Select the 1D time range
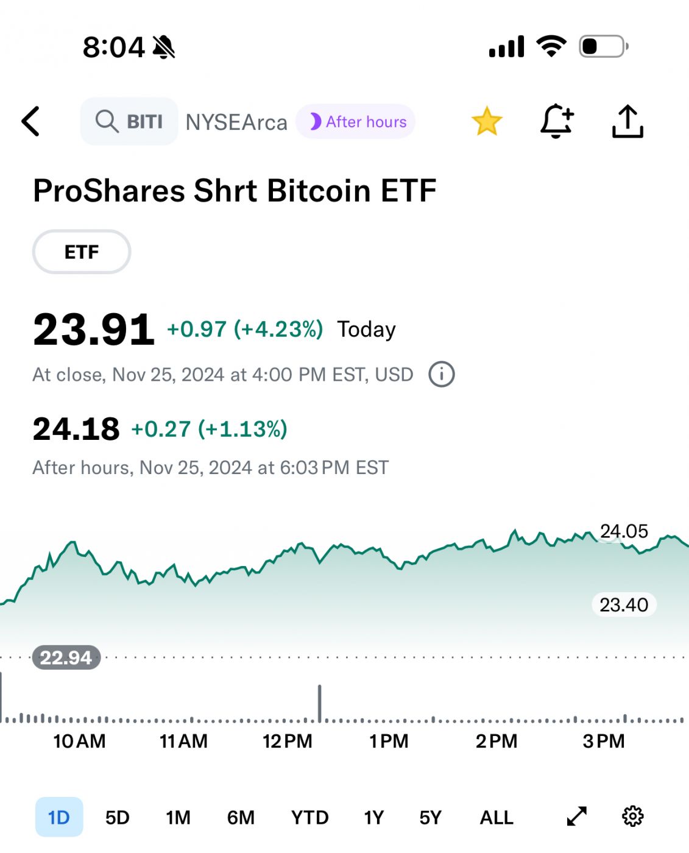Screen dimensions: 689x853 [x=59, y=817]
